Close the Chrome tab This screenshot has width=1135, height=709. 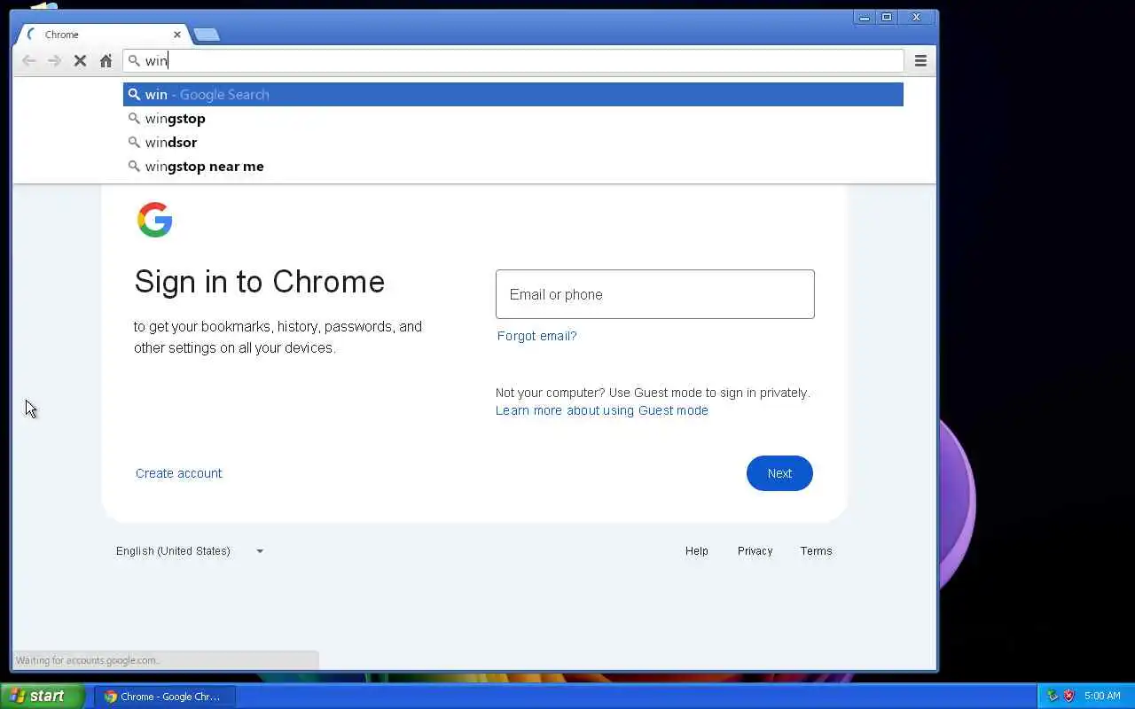(176, 35)
